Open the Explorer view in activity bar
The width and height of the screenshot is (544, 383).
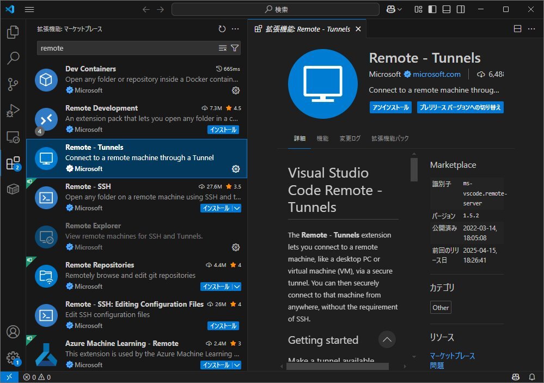click(x=13, y=32)
